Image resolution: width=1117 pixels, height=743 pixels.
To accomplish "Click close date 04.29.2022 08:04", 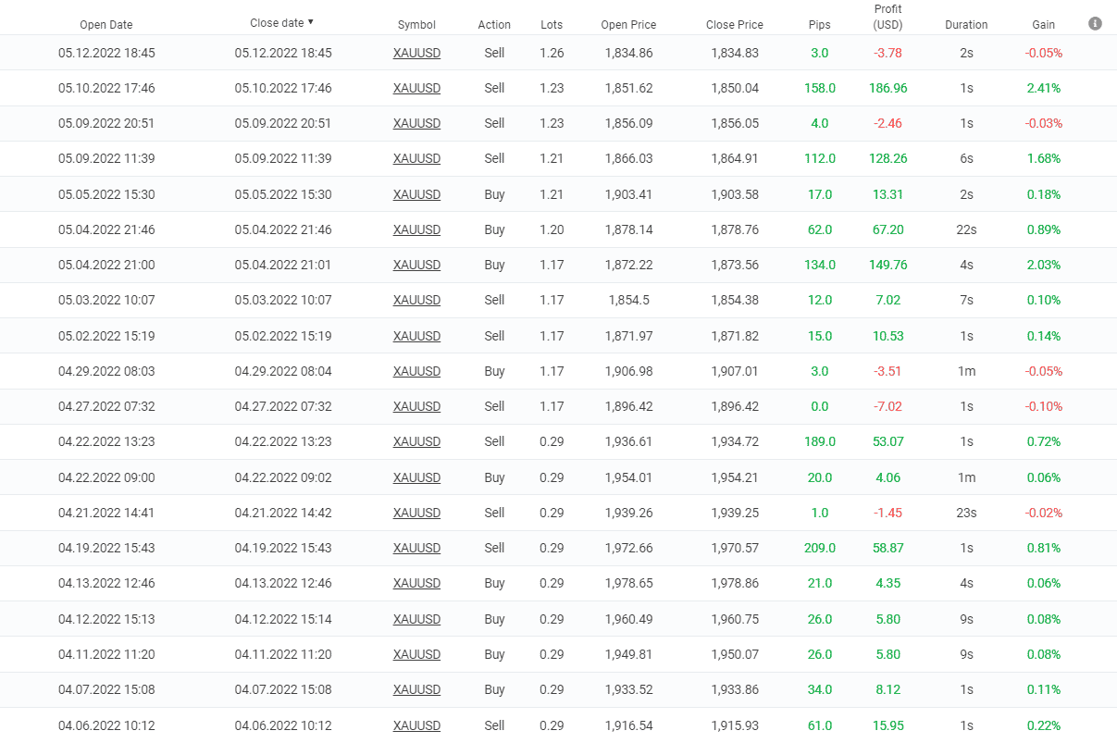I will point(283,371).
